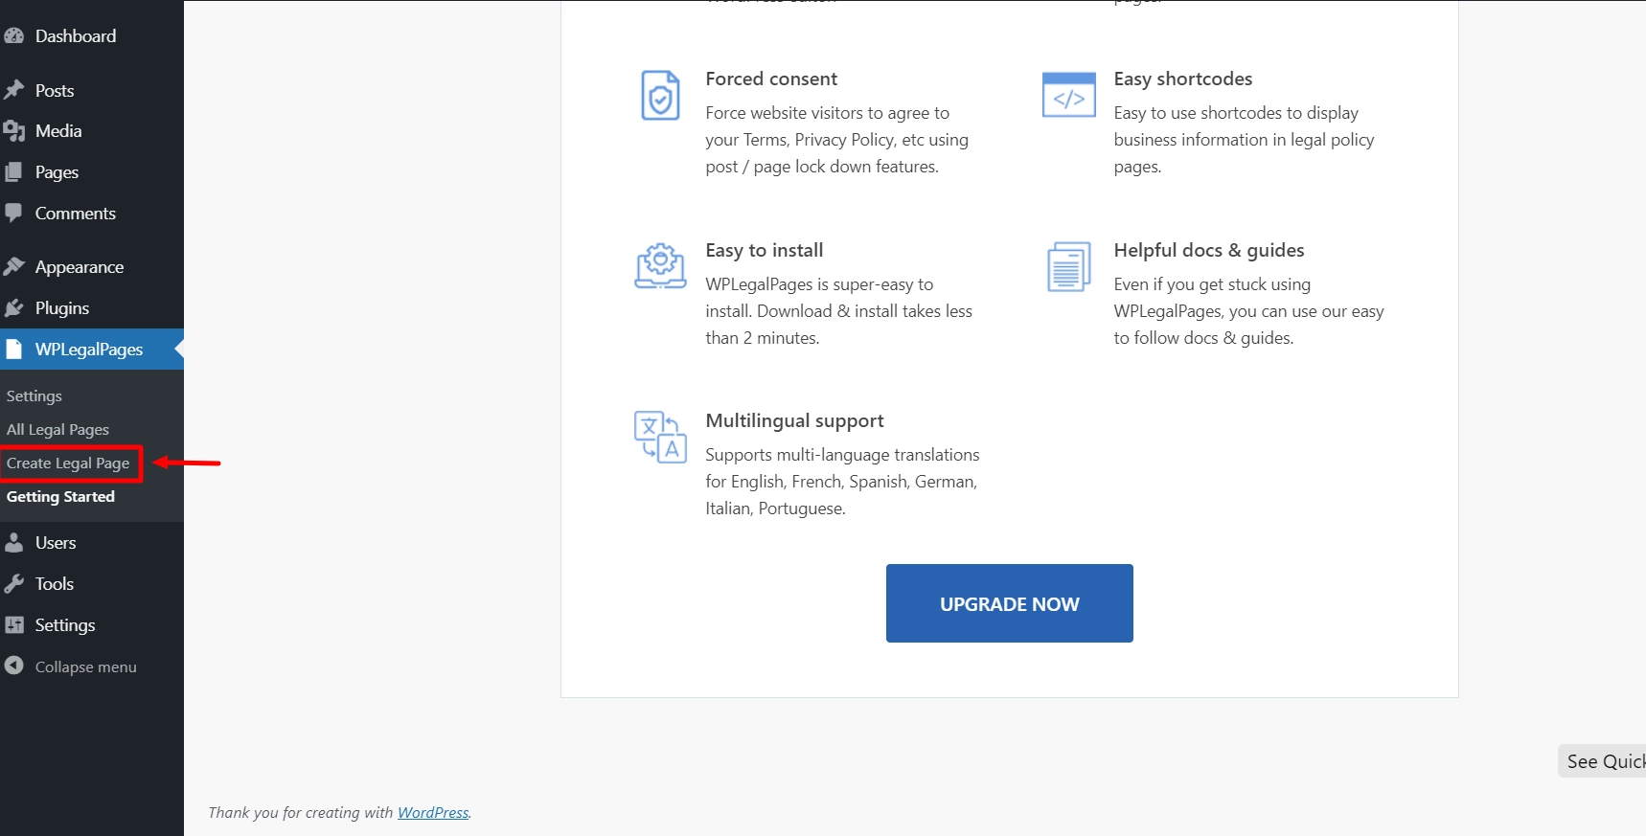Image resolution: width=1646 pixels, height=836 pixels.
Task: Click the Easy to install gear icon
Action: point(660,265)
